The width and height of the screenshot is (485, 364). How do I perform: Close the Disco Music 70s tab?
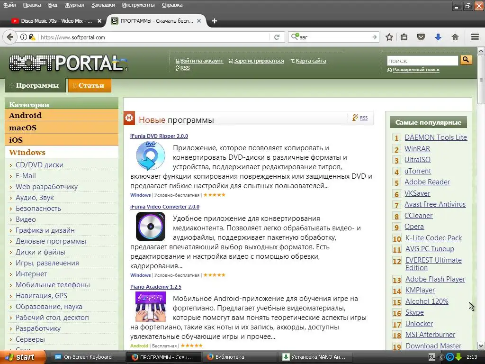(x=99, y=21)
